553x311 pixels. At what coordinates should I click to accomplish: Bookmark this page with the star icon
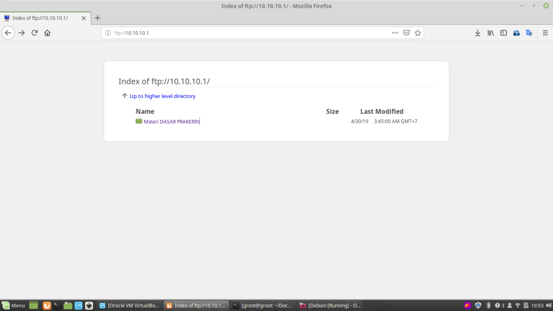417,33
